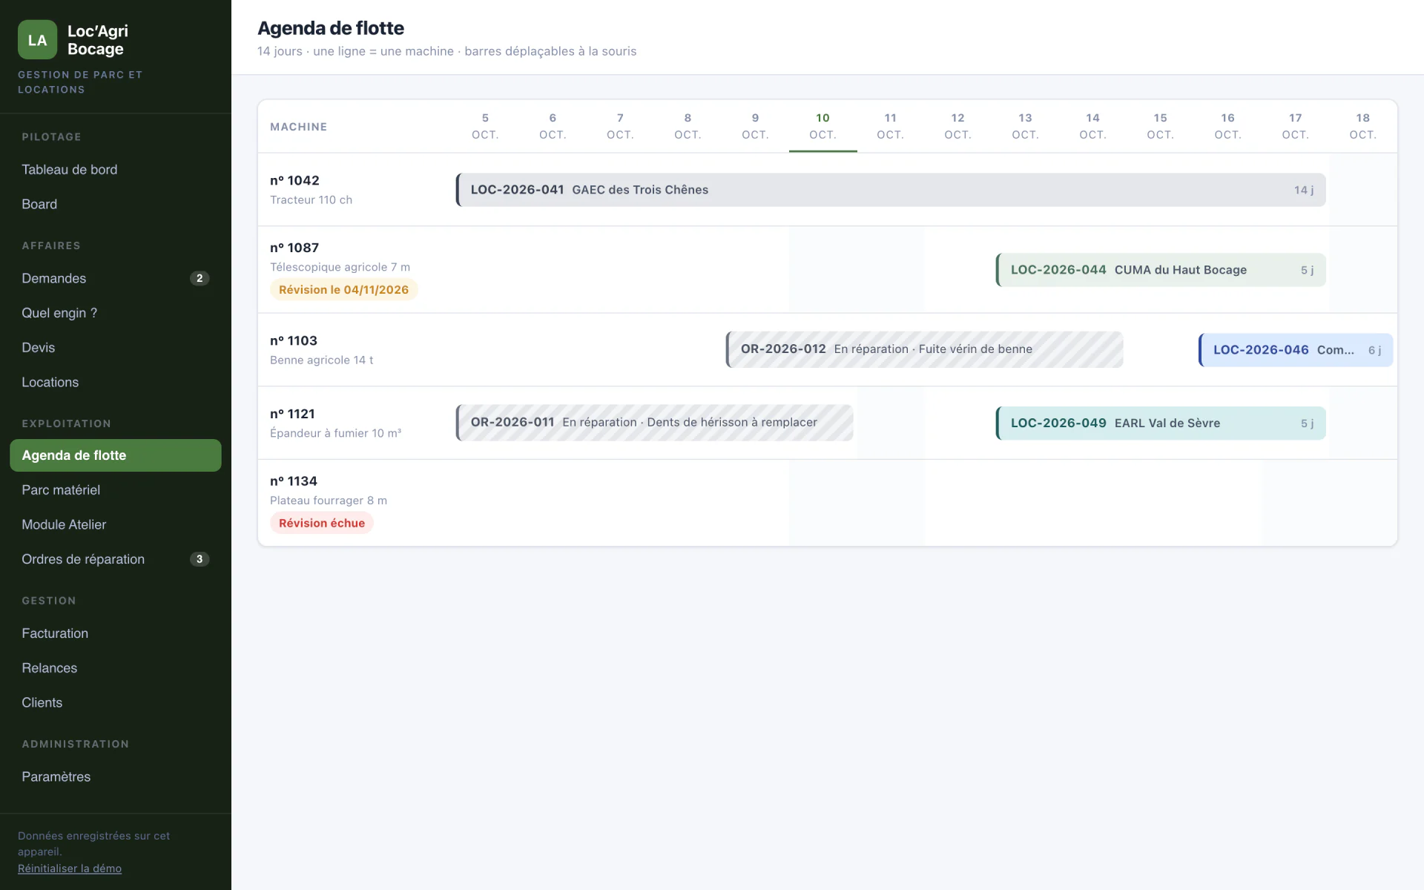
Task: Click the Agenda de flotte page title
Action: (x=331, y=28)
